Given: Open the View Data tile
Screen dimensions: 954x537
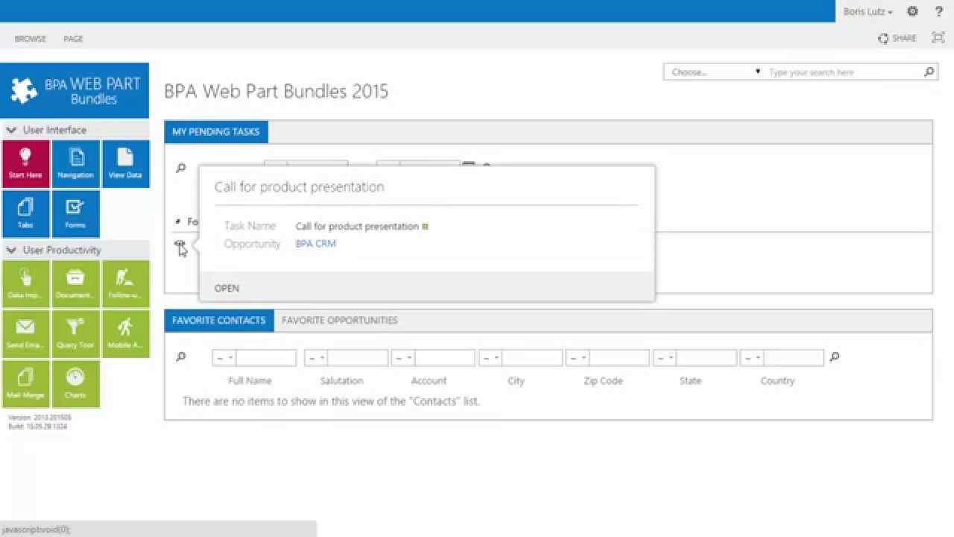Looking at the screenshot, I should click(125, 164).
